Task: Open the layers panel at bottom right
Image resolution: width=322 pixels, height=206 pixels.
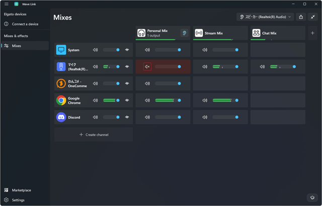Action: (312, 197)
